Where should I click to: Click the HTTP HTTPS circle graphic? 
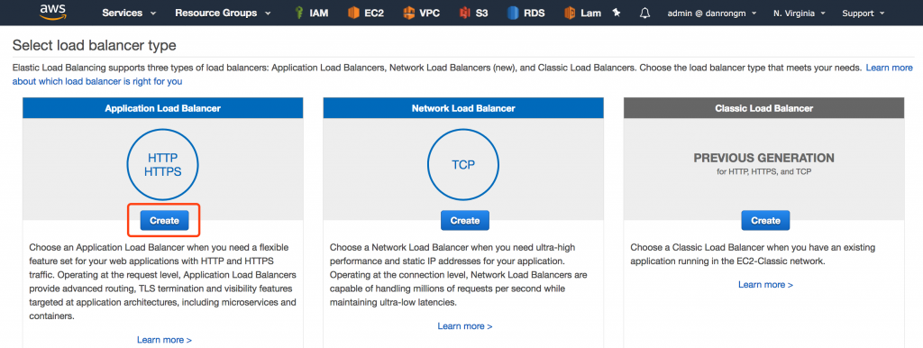point(163,165)
